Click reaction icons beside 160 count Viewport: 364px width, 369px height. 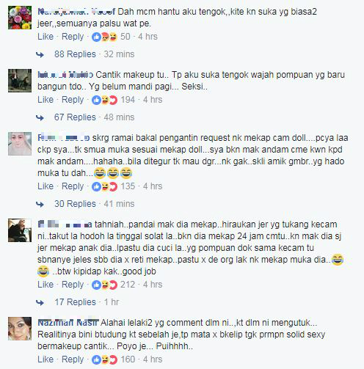[104, 359]
